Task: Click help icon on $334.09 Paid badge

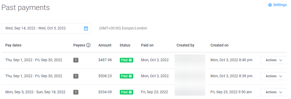Action: click(x=130, y=92)
